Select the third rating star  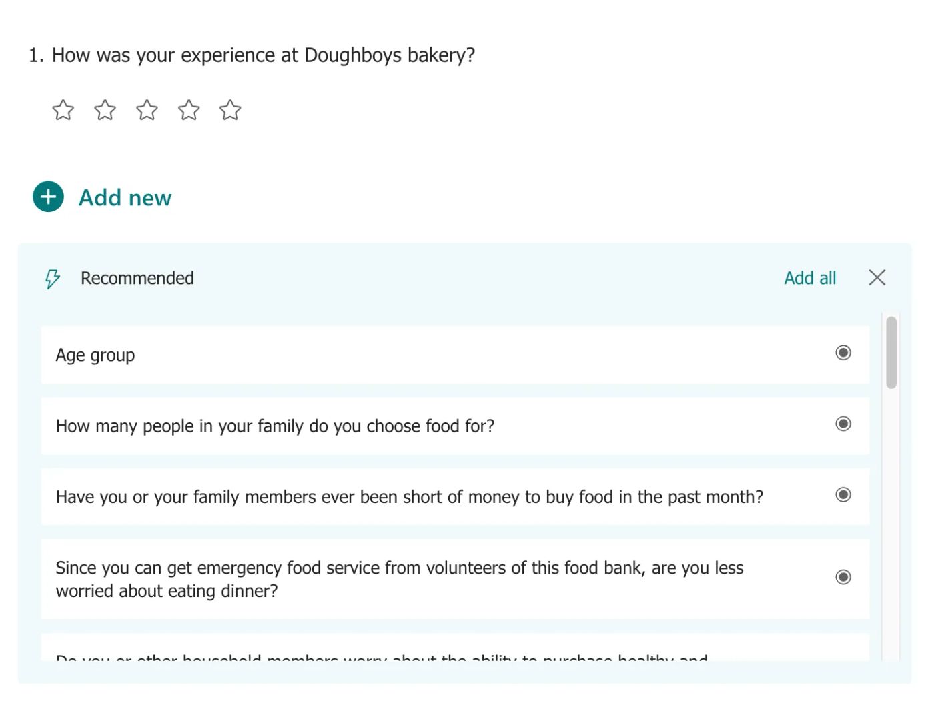pyautogui.click(x=147, y=110)
